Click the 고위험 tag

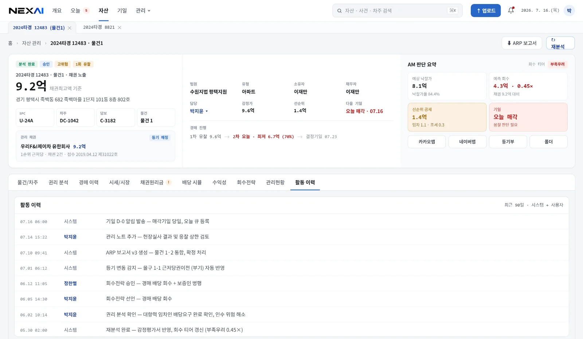point(63,64)
